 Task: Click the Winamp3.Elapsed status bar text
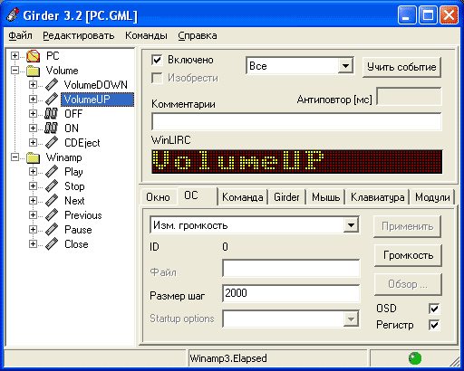(228, 358)
